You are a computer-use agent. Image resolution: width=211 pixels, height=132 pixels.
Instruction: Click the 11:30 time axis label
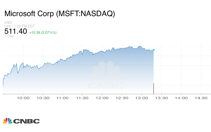[x=82, y=98]
